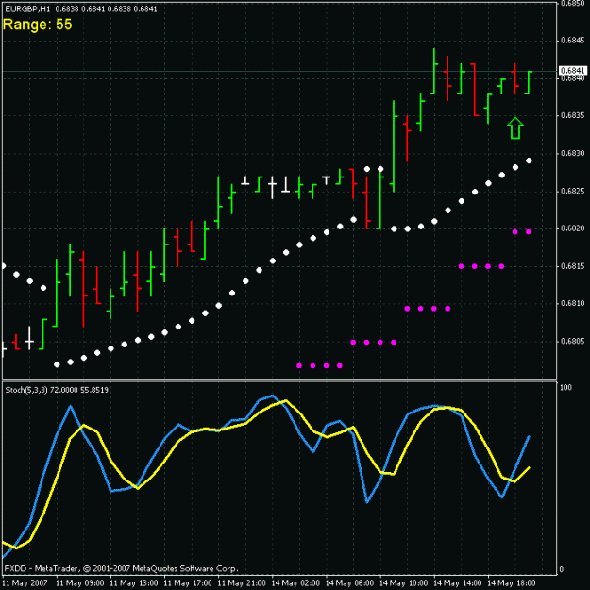Click the '11 May 17:00' time label
The height and width of the screenshot is (590, 590).
[x=188, y=583]
